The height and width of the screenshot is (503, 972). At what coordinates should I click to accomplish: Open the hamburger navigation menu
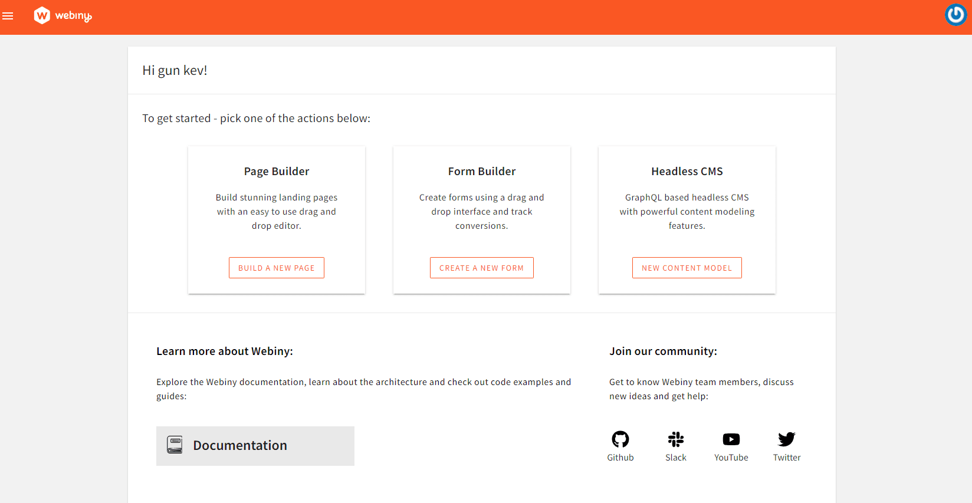(8, 16)
